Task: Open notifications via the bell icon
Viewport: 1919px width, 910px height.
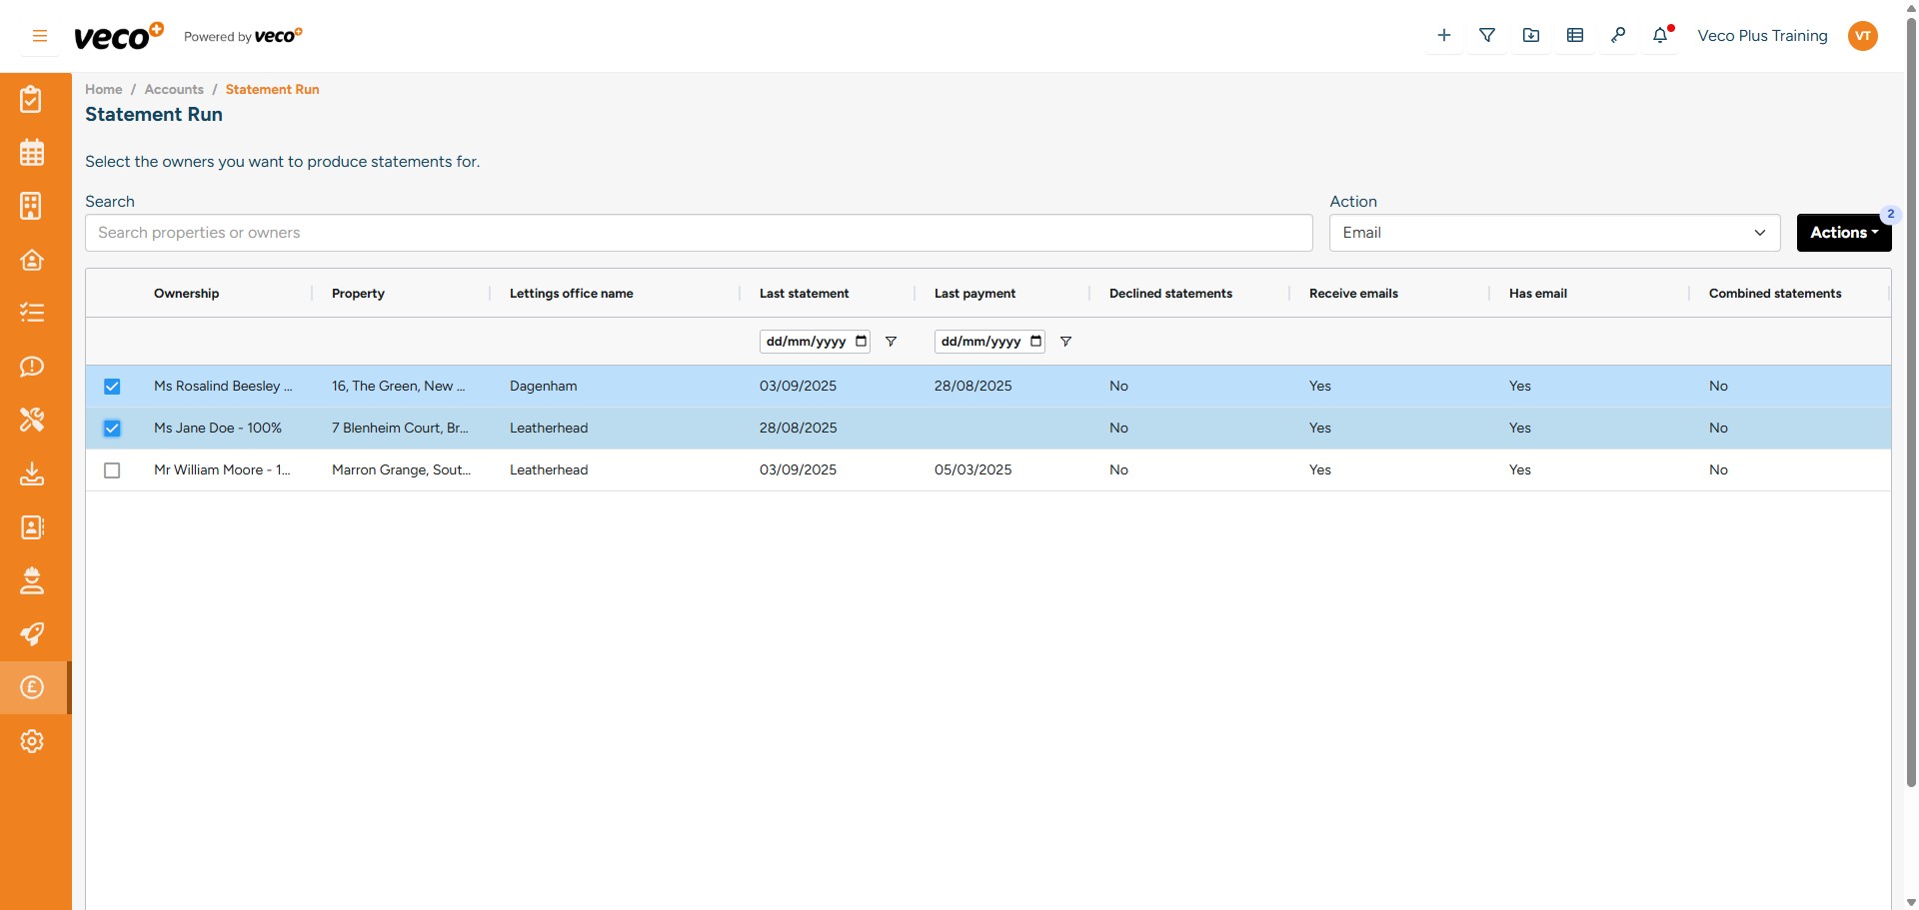Action: 1661,35
